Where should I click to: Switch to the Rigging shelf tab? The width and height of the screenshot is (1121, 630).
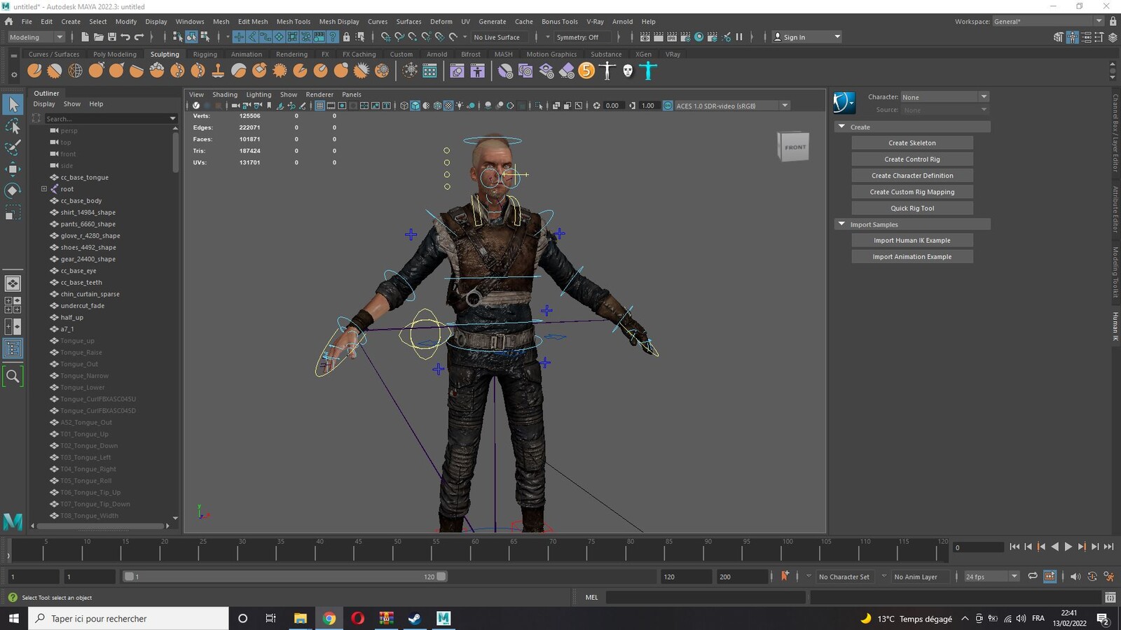click(x=205, y=54)
